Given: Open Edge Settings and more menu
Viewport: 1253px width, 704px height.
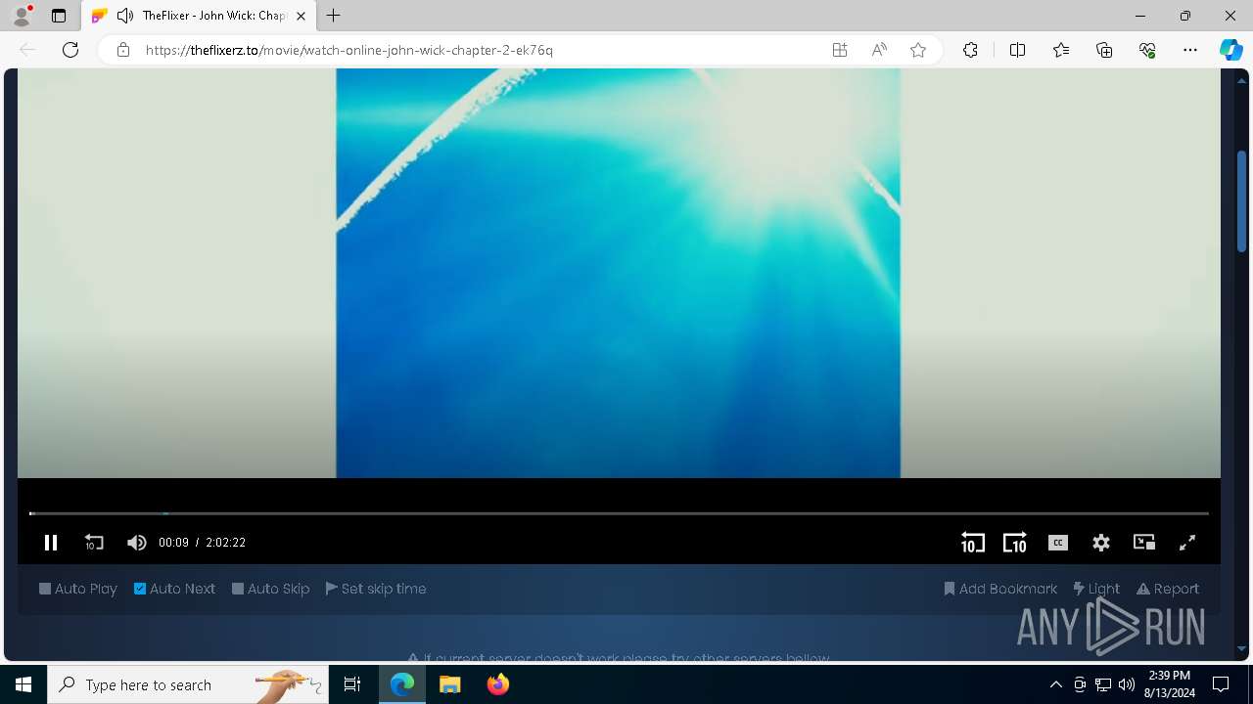Looking at the screenshot, I should (x=1190, y=50).
